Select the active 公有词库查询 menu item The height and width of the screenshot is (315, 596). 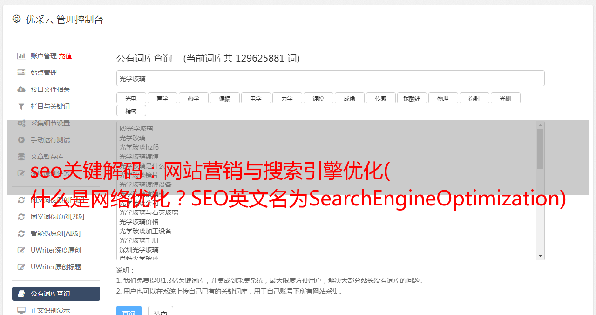(56, 294)
